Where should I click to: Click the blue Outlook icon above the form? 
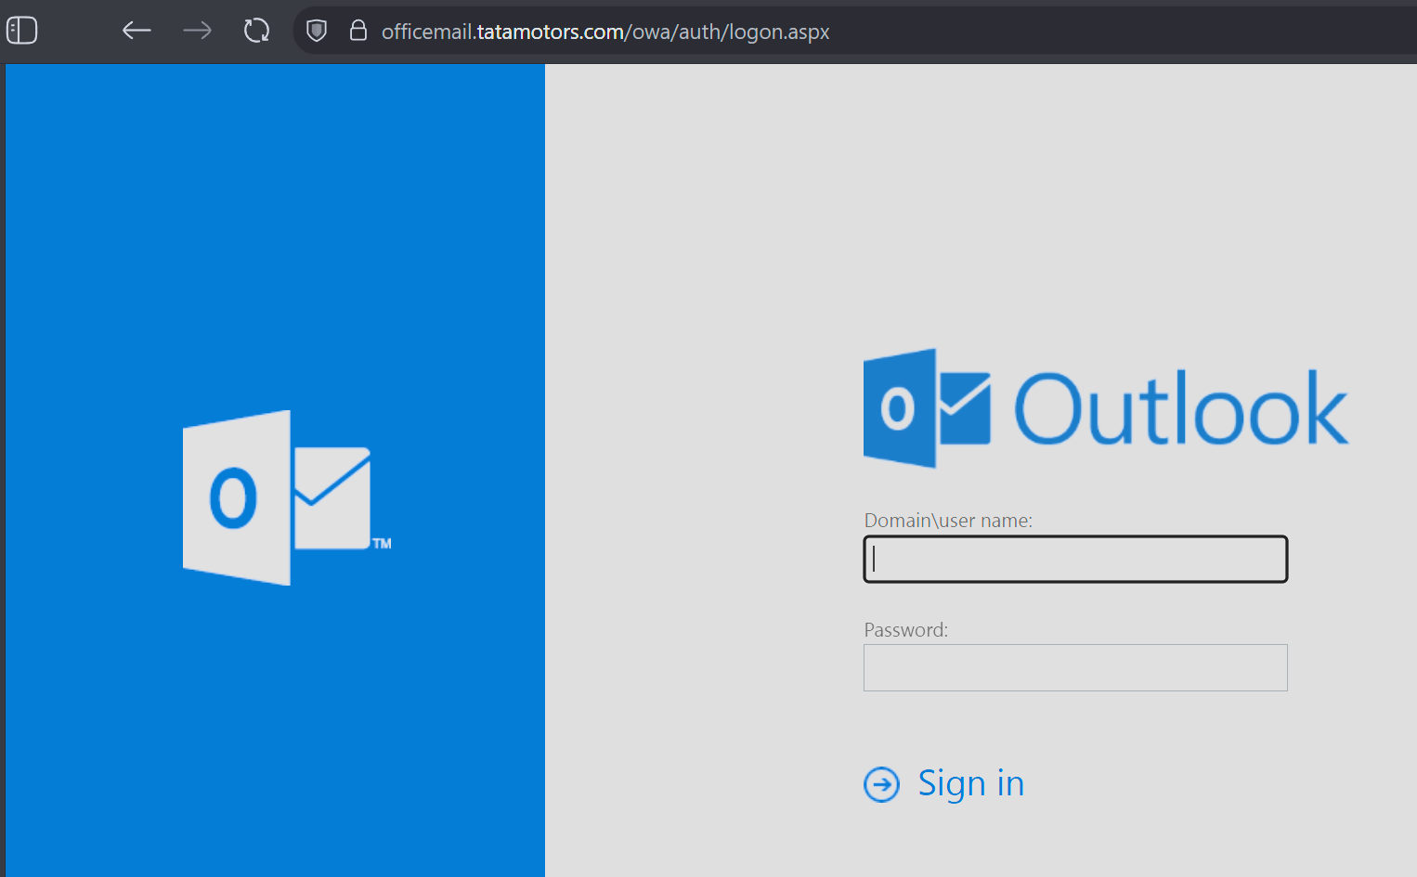click(x=926, y=408)
